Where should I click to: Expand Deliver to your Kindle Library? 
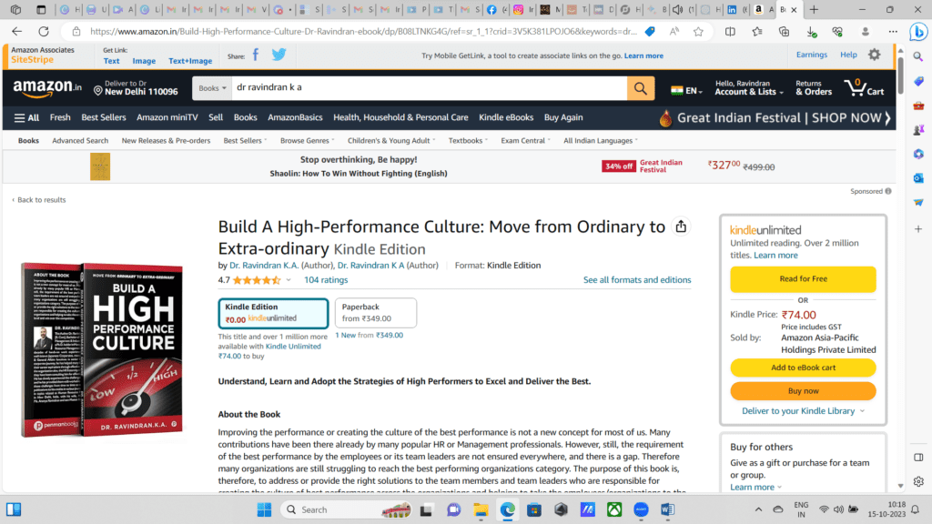click(803, 411)
